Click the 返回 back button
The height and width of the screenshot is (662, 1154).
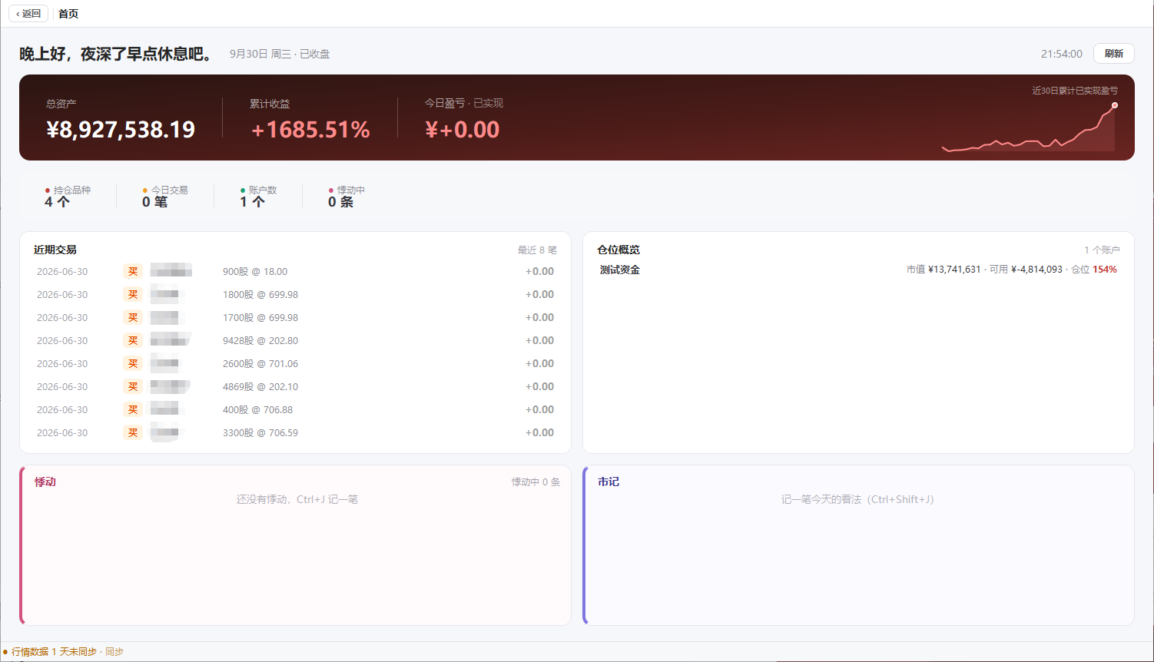tap(28, 14)
